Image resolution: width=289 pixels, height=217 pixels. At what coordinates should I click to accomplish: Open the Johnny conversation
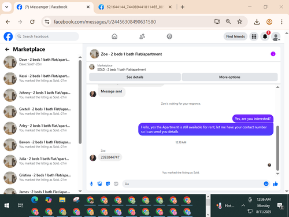pyautogui.click(x=39, y=95)
